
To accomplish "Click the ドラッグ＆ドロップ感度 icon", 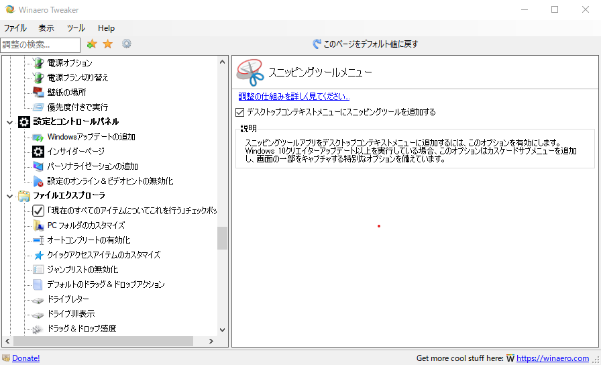I will [38, 329].
